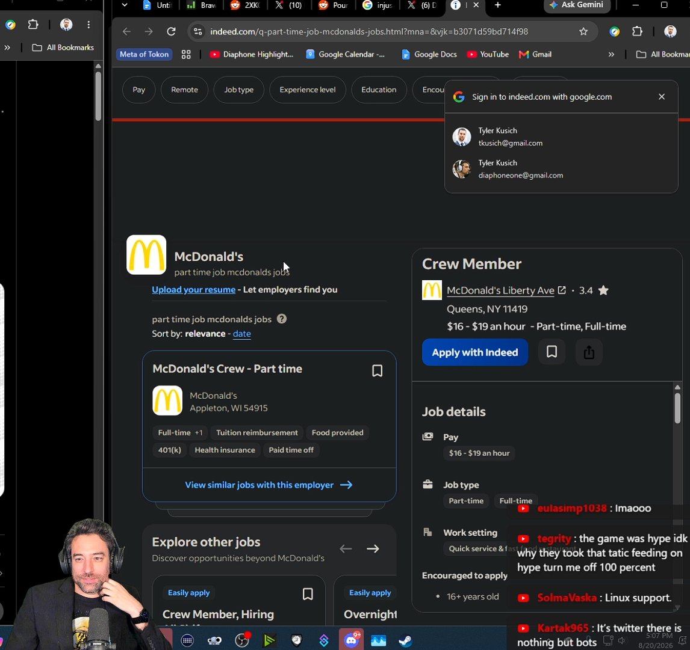Click the Tuition reimbursement tag
The width and height of the screenshot is (690, 650).
pyautogui.click(x=257, y=433)
